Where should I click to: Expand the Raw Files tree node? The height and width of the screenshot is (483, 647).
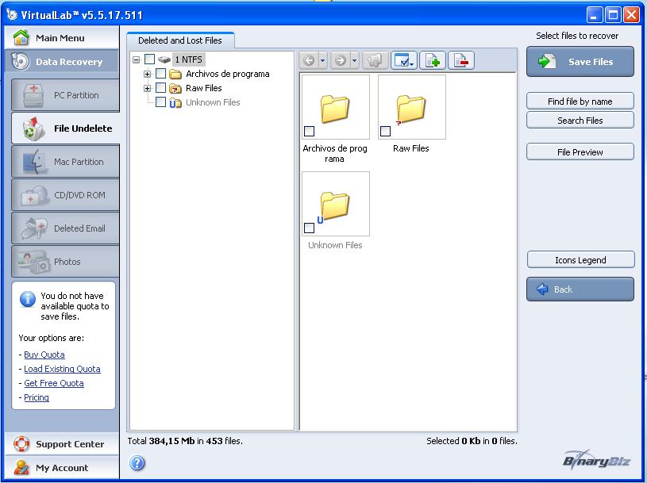click(x=148, y=88)
